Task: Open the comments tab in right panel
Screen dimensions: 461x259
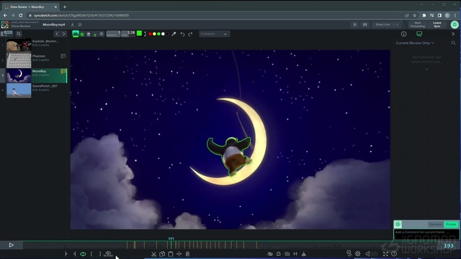Action: 419,34
